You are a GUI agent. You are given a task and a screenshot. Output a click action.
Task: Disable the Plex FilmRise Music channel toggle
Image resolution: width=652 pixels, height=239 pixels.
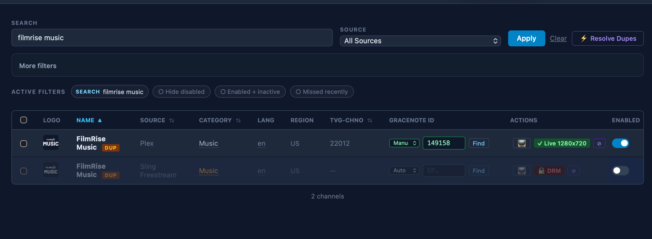coord(620,143)
